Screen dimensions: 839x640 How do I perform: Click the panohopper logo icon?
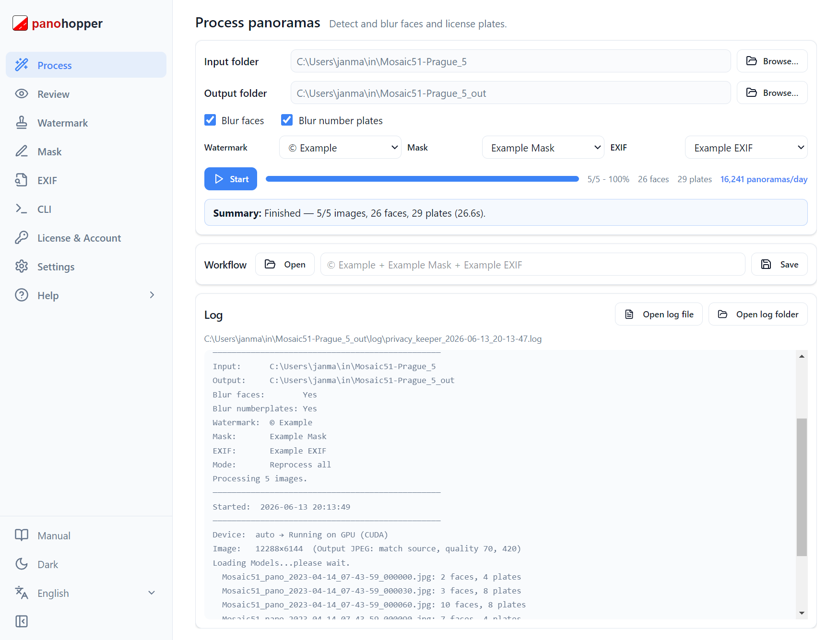coord(20,23)
